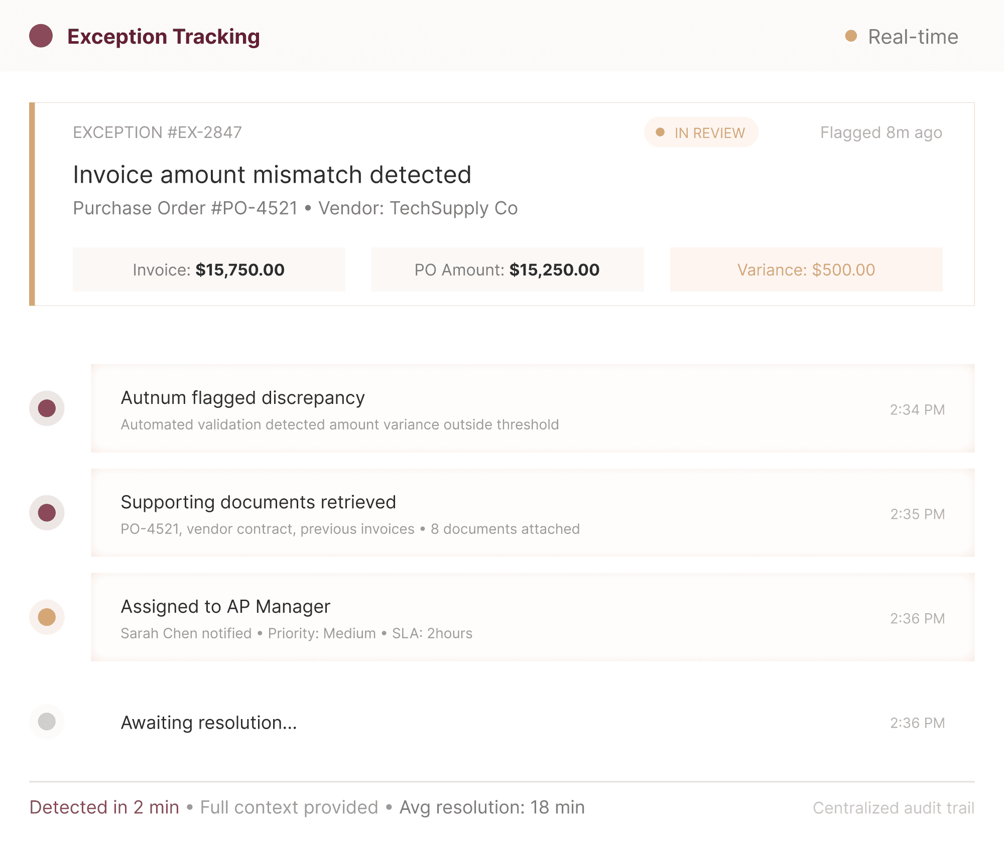The height and width of the screenshot is (847, 1004).
Task: Click the Autnum flagged discrepancy timeline marker
Action: pos(47,408)
